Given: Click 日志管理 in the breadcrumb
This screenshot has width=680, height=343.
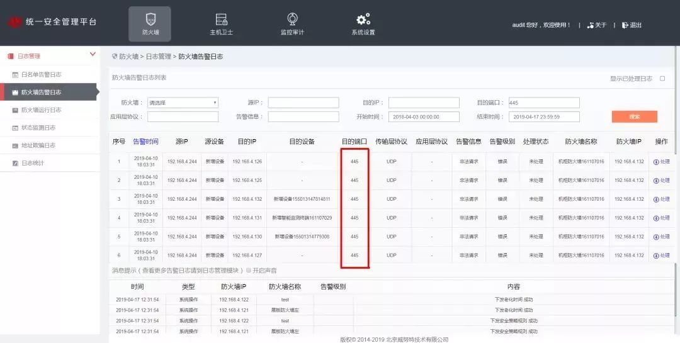Looking at the screenshot, I should (x=158, y=57).
